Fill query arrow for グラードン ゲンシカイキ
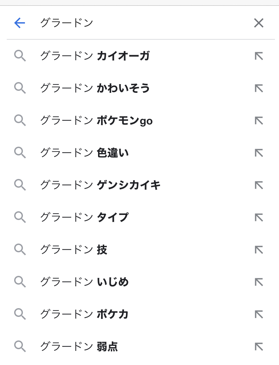Screen dimensions: 279x365 (x=258, y=185)
